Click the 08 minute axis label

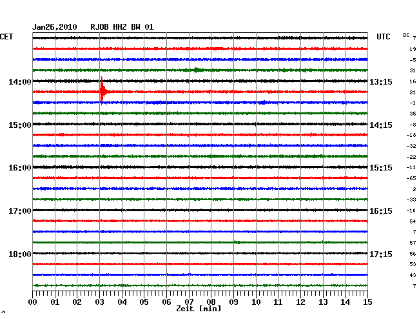click(211, 302)
